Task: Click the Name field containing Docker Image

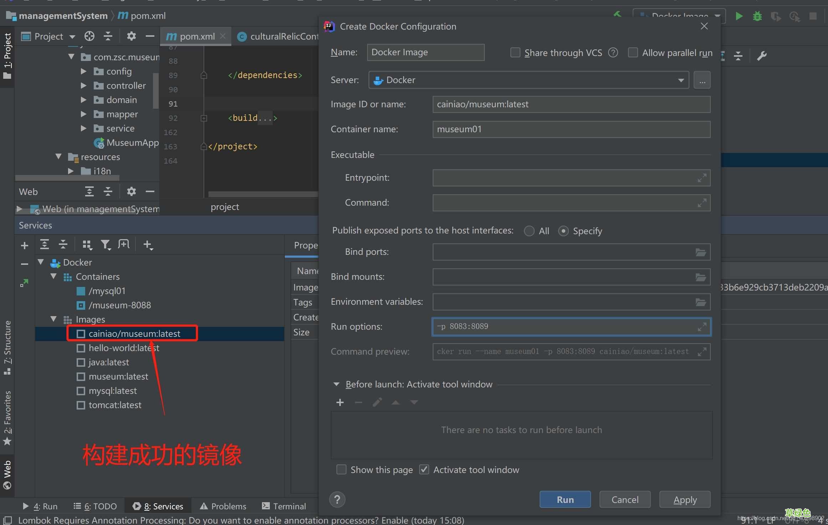Action: click(x=426, y=52)
